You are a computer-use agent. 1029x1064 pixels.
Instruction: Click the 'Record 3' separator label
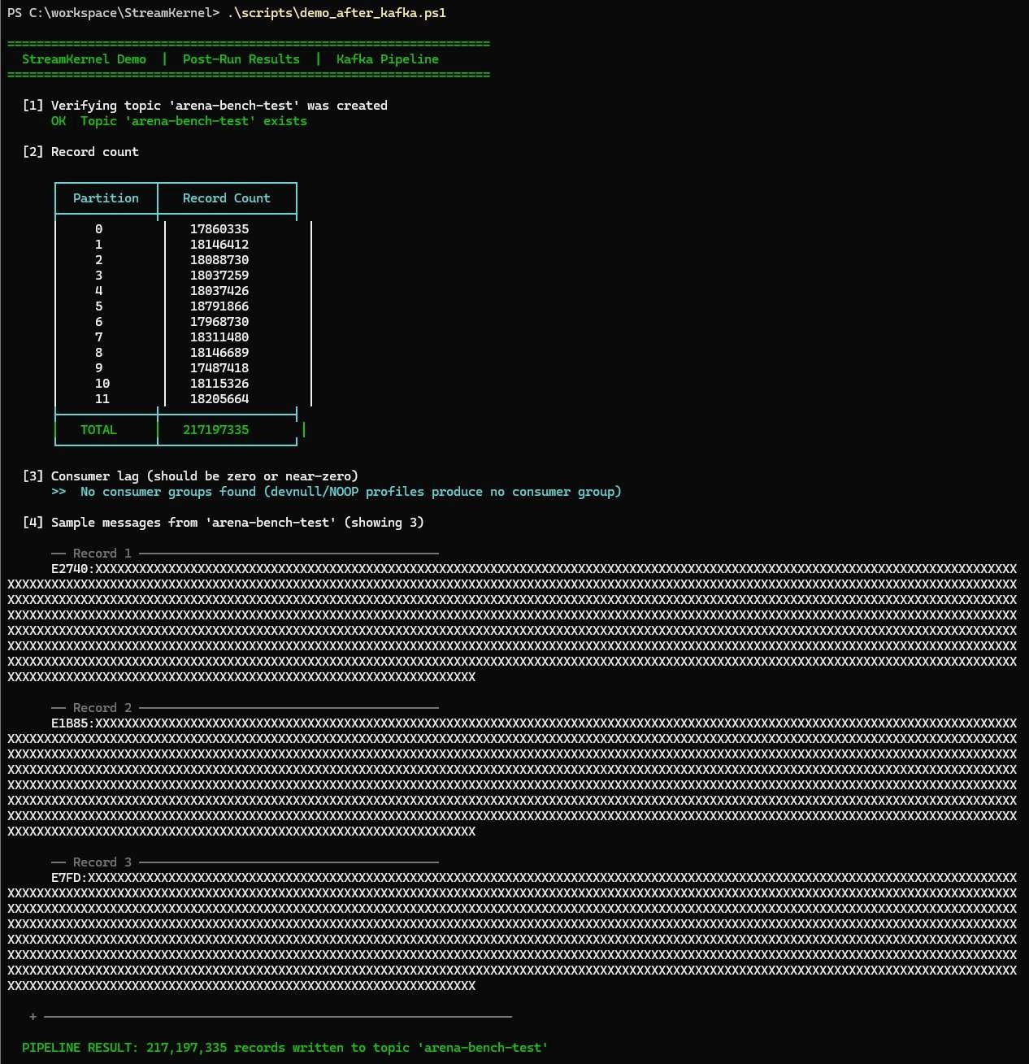click(102, 862)
